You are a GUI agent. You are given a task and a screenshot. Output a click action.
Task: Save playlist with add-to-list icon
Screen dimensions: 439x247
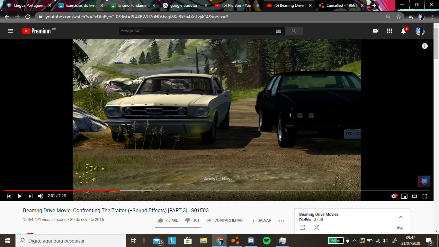click(399, 228)
